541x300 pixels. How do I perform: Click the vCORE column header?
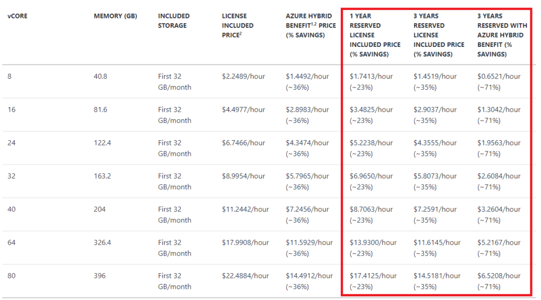pos(17,16)
